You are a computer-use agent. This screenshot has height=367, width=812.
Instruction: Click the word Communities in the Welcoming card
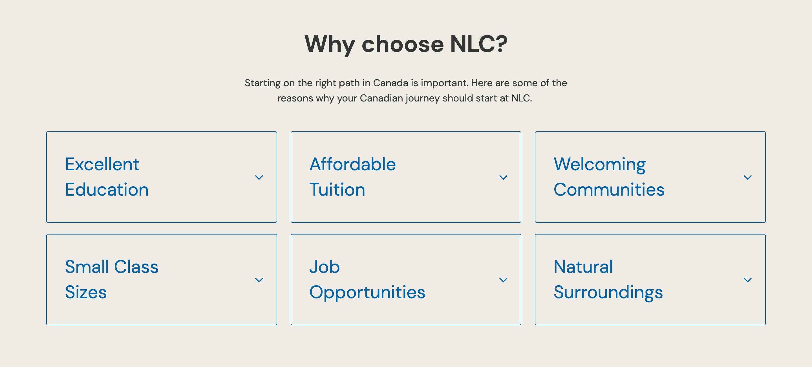tap(609, 190)
